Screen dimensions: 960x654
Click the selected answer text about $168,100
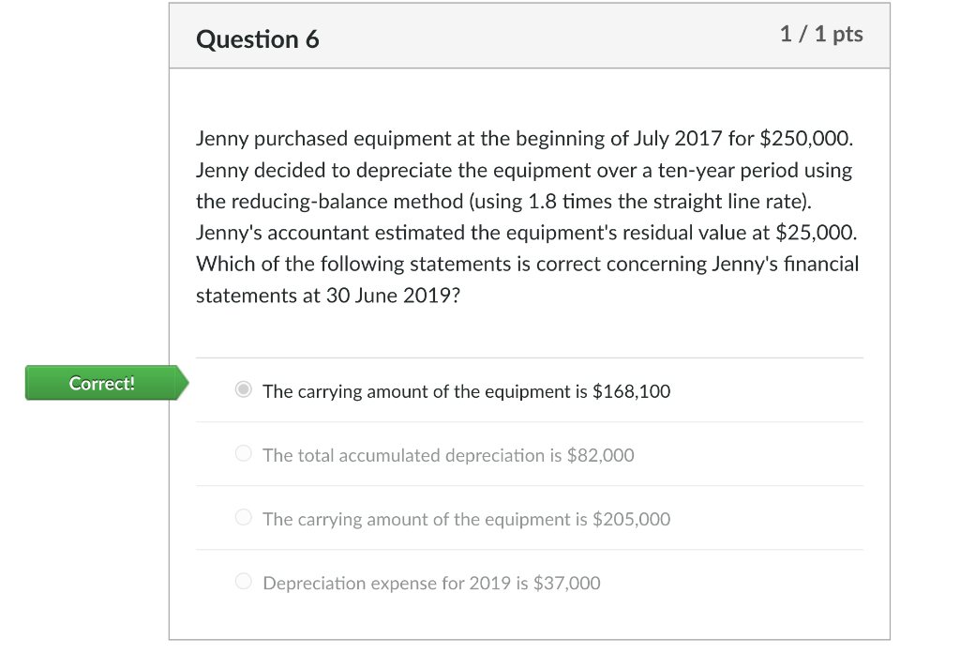(x=466, y=391)
